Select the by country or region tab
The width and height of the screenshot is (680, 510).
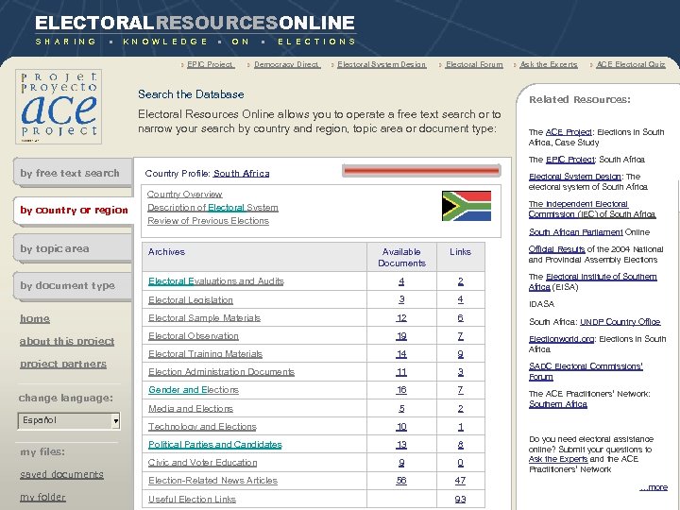click(74, 211)
